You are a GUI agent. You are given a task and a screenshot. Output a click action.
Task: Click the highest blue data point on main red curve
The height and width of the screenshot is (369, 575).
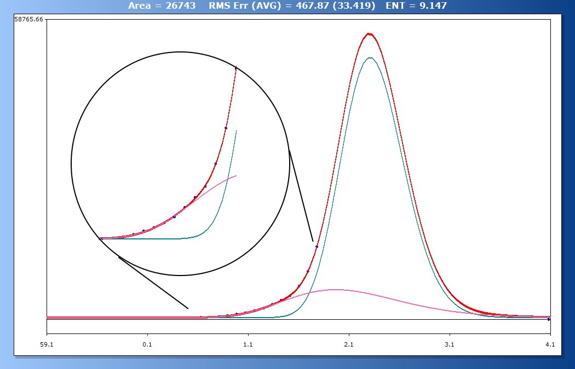317,247
